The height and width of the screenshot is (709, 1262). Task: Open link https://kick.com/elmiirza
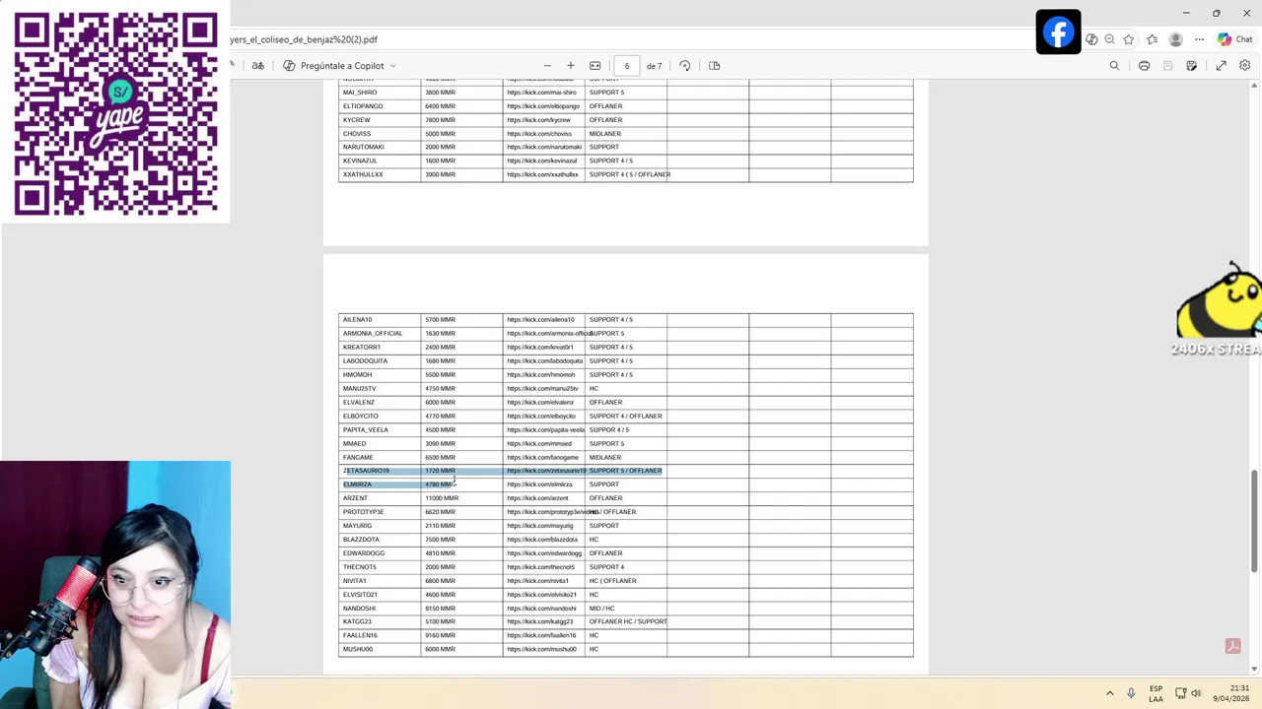coord(539,484)
